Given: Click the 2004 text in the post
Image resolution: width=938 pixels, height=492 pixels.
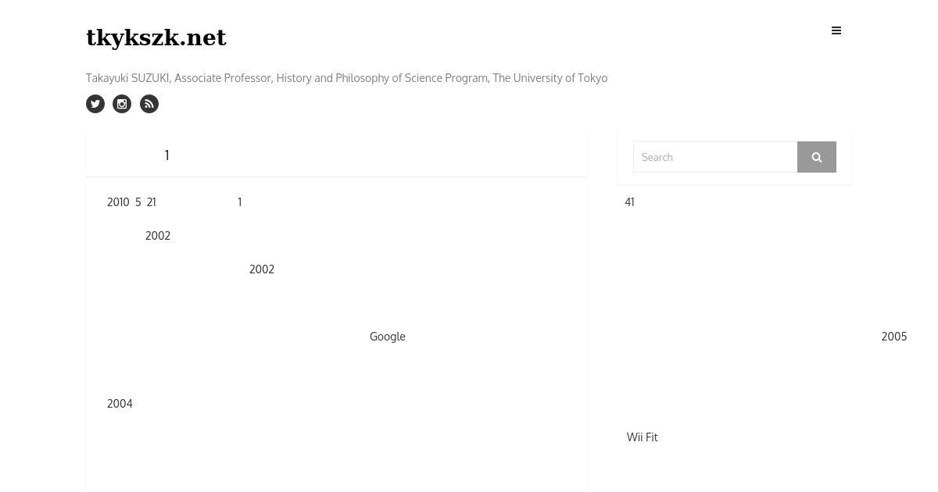Looking at the screenshot, I should [x=120, y=404].
